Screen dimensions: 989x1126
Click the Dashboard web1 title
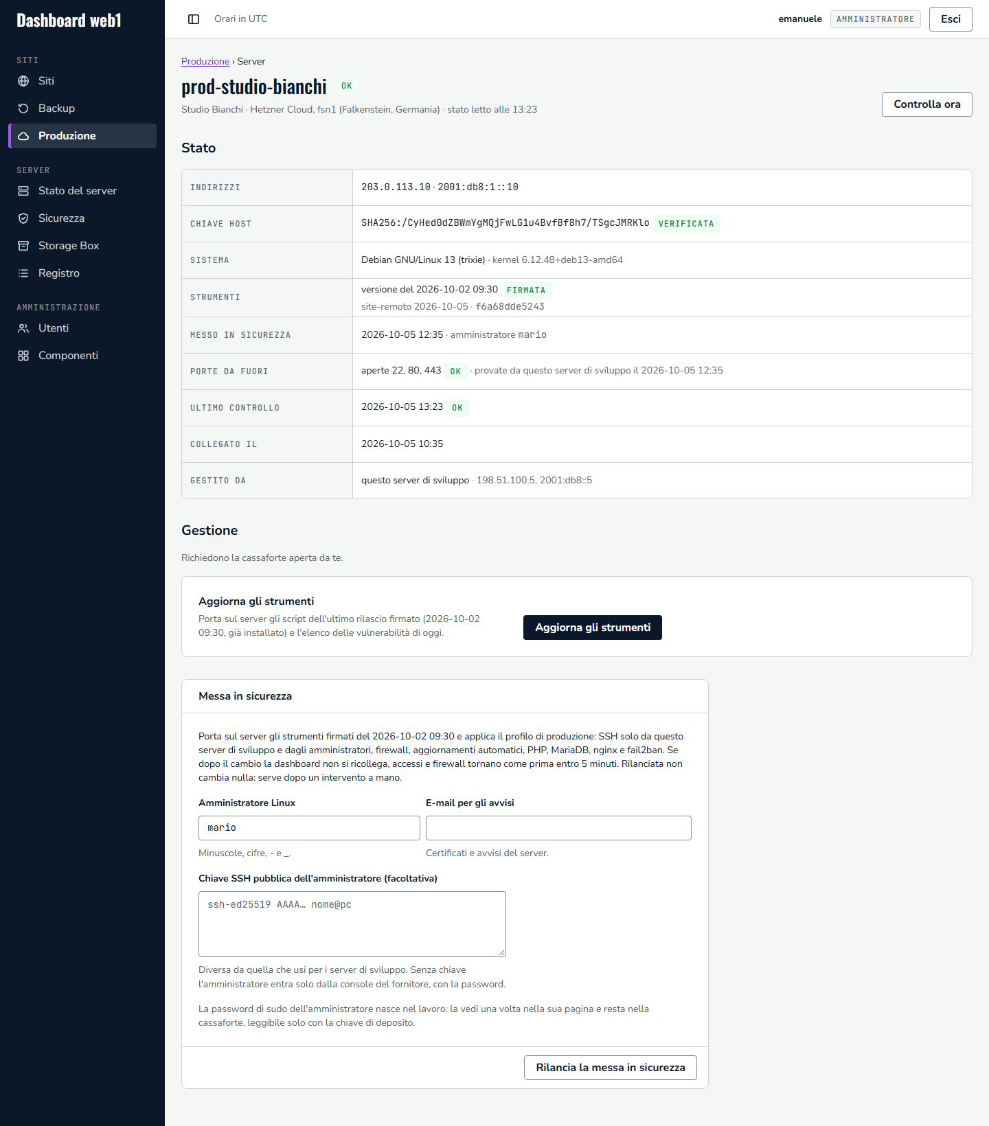pyautogui.click(x=69, y=21)
